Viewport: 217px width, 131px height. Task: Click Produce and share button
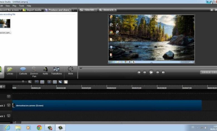click(57, 10)
